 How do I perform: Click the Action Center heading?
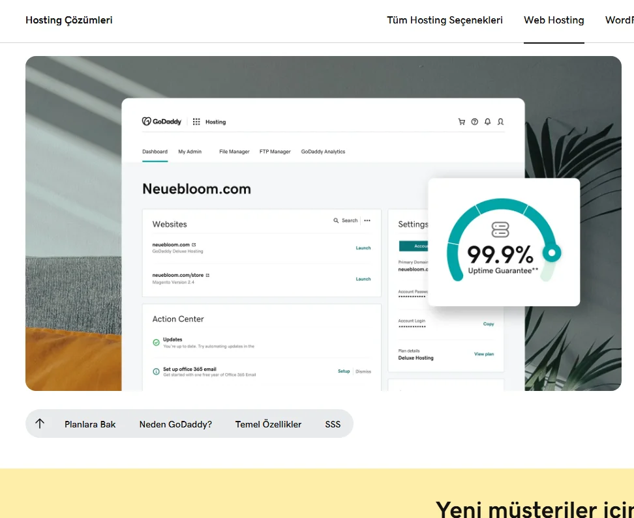tap(178, 319)
